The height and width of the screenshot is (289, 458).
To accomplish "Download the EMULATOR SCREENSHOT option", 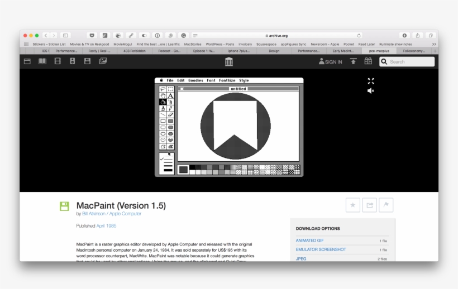I will coord(321,249).
